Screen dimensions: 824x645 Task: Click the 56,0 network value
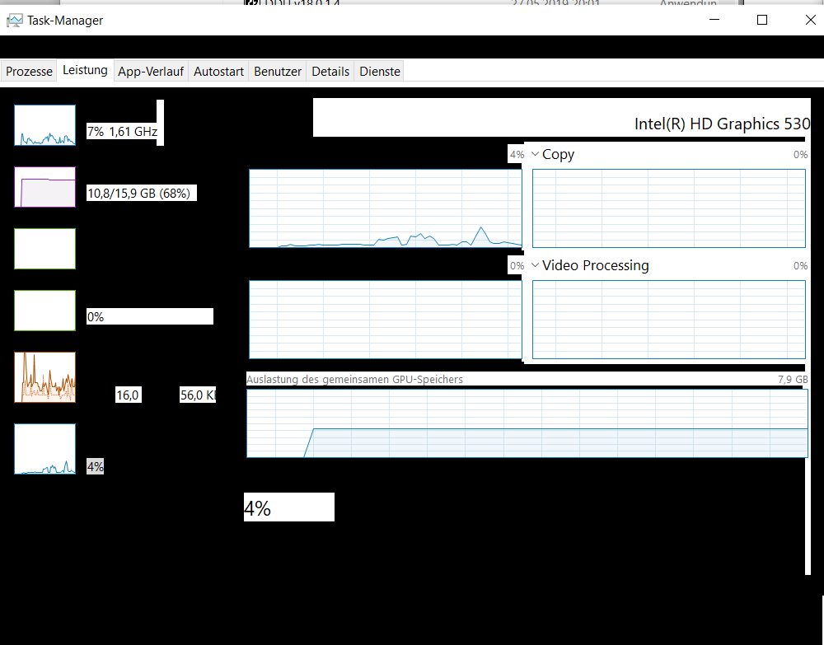198,395
